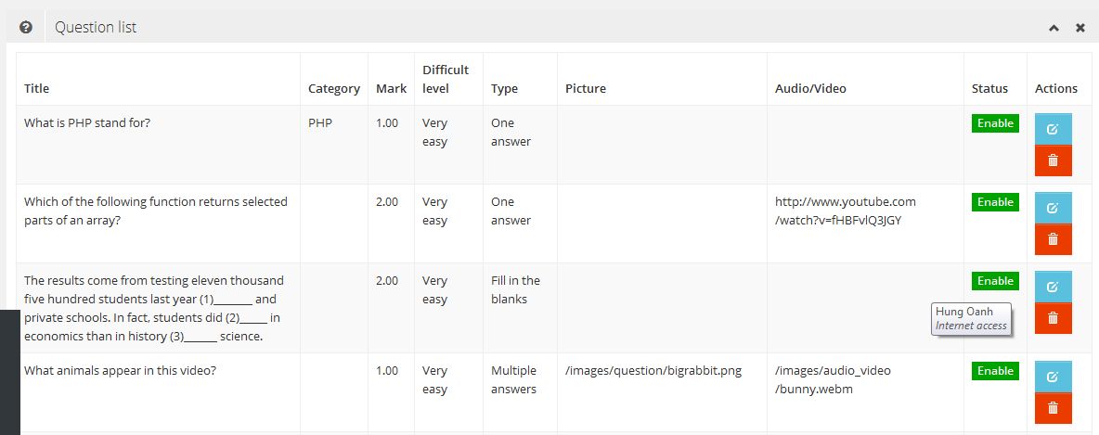Click the Title column header

tap(37, 89)
